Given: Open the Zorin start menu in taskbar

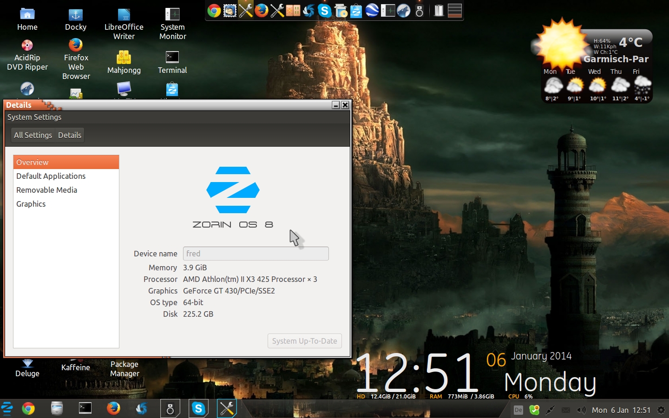Looking at the screenshot, I should pyautogui.click(x=7, y=409).
